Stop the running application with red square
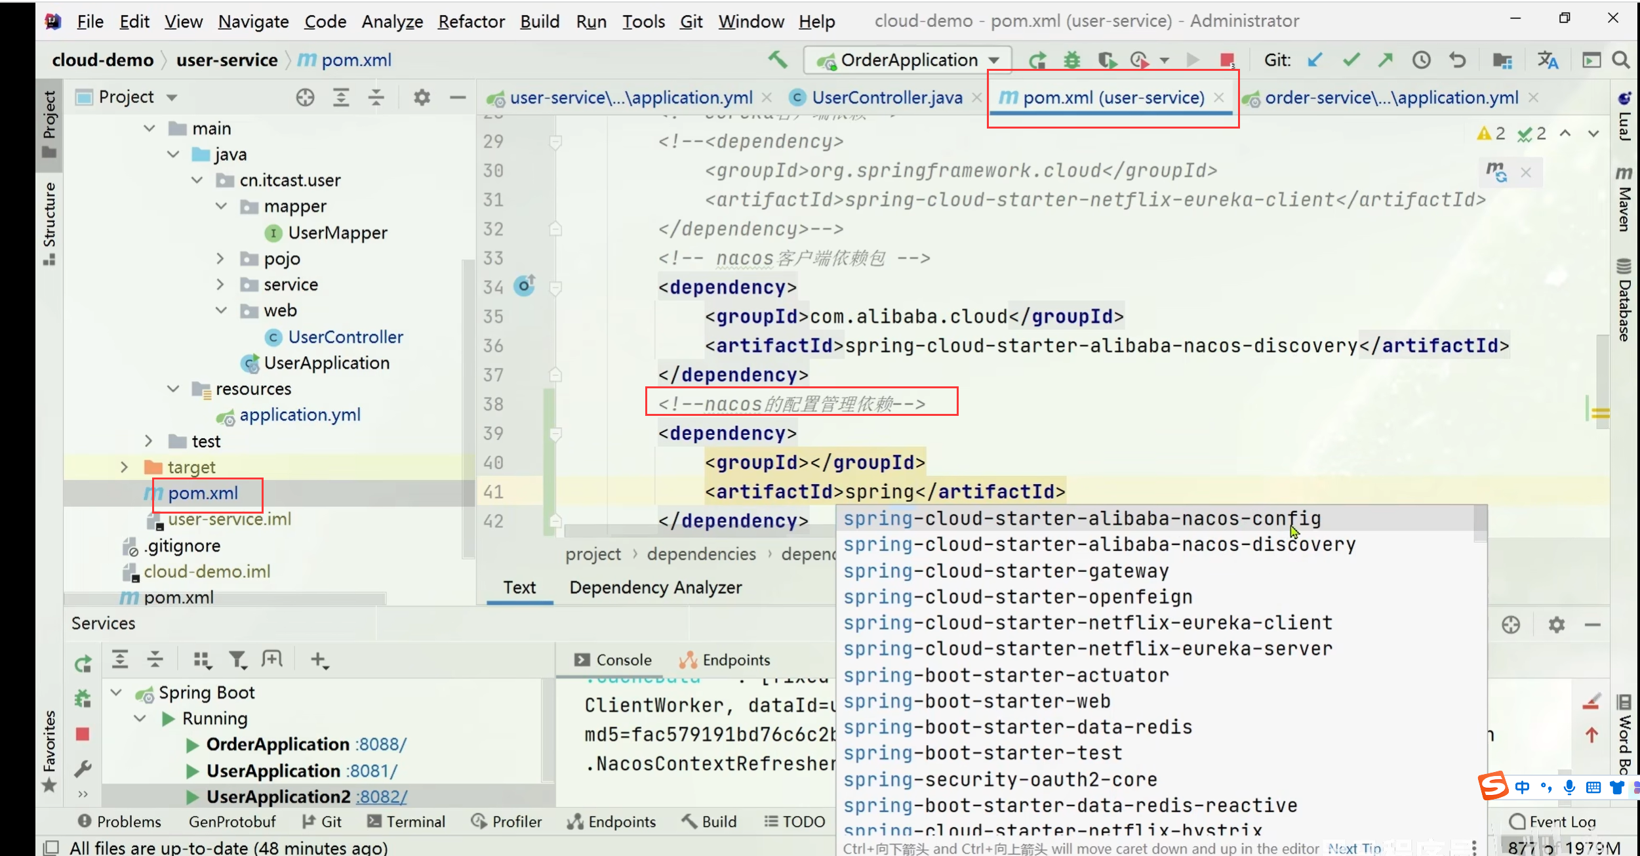The height and width of the screenshot is (856, 1640). click(1227, 60)
